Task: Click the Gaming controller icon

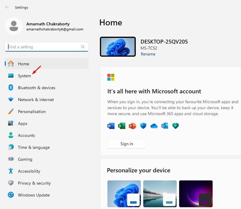Action: click(x=11, y=159)
